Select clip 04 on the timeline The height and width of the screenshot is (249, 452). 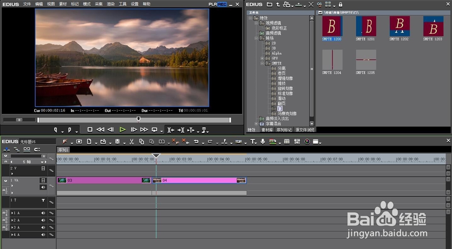click(x=199, y=180)
